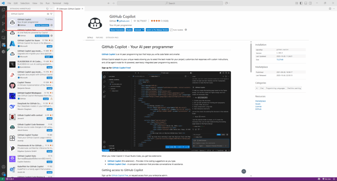Open the gear next to Auto Update
337x181 pixels.
click(x=186, y=30)
